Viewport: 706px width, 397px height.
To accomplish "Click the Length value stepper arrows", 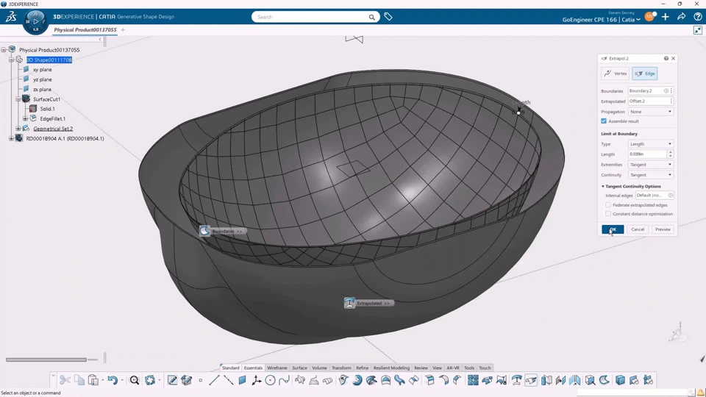I will [x=671, y=154].
